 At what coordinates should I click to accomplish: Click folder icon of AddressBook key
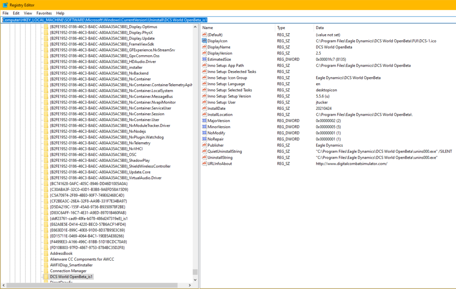[x=46, y=253]
